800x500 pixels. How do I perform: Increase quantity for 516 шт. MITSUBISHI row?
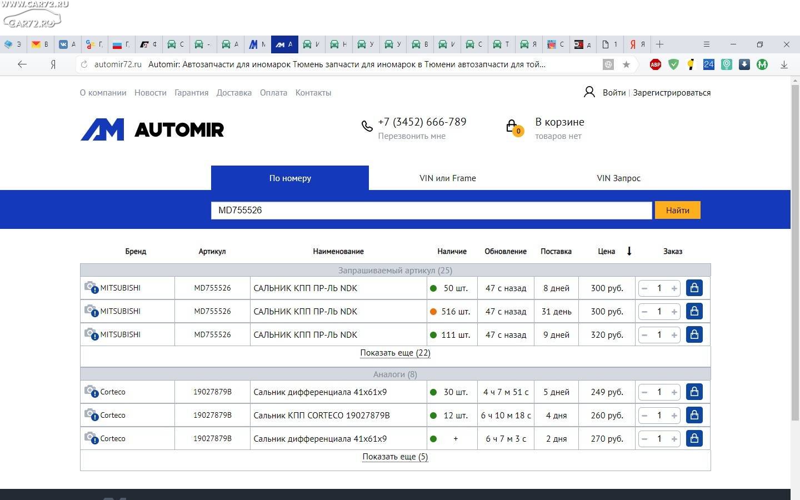(x=674, y=312)
